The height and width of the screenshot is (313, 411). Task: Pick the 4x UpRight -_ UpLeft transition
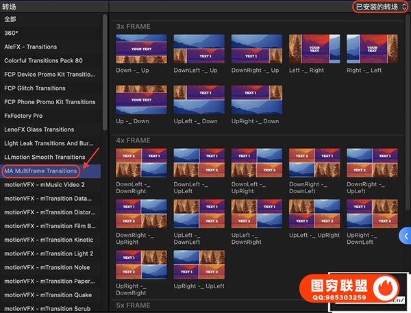click(x=199, y=265)
